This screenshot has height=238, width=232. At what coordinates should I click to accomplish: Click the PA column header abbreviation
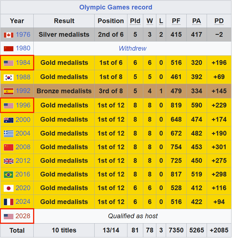coord(197,21)
